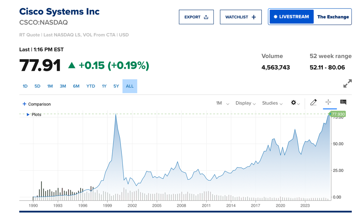Switch to 1M time range tab
Viewport: 361px width, 216px height.
coord(50,86)
